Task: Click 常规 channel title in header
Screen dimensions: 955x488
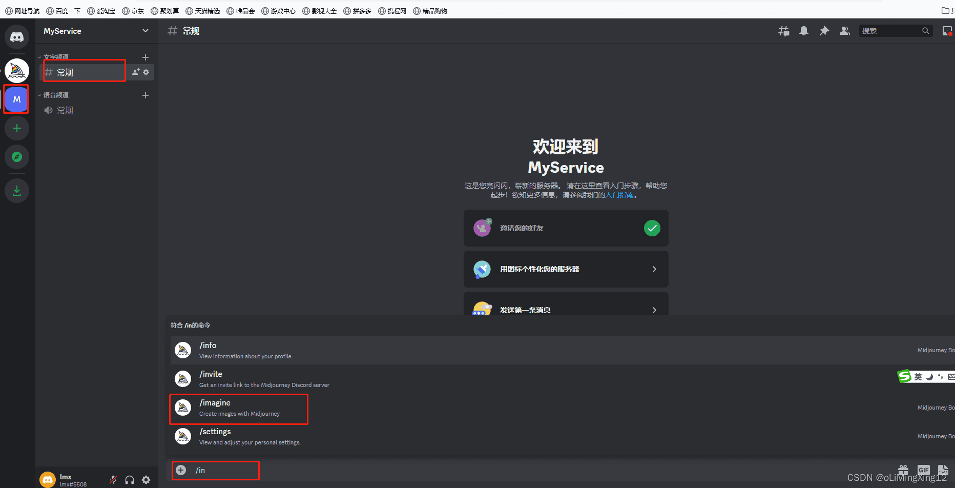Action: click(x=191, y=31)
